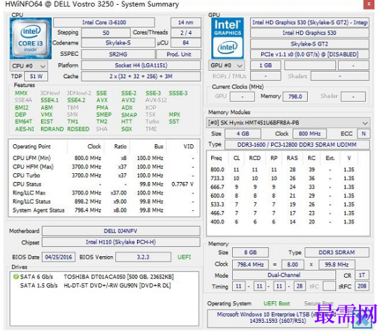Click the Dual-Channel mode field

[x=284, y=275]
